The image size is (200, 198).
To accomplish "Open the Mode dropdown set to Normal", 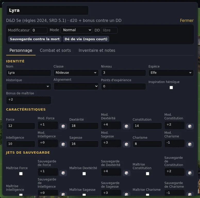I will click(76, 30).
